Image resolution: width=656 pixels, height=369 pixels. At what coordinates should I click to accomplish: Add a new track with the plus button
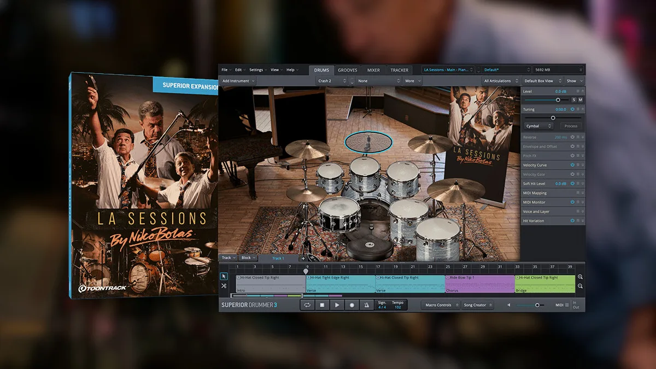point(303,258)
